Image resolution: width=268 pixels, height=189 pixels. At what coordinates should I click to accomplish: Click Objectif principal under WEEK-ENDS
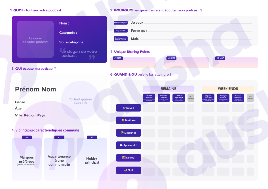(208, 98)
